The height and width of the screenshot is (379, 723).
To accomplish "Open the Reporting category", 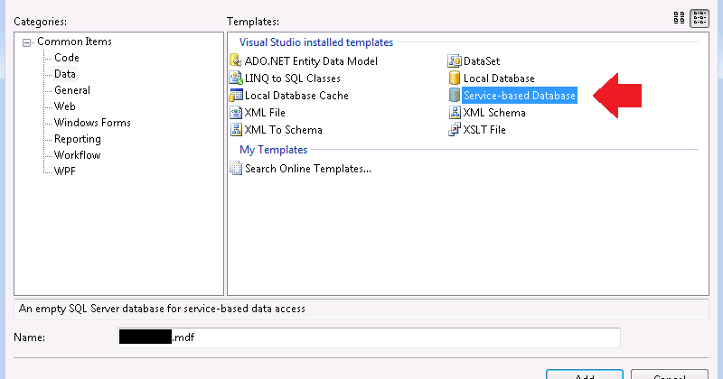I will 77,139.
